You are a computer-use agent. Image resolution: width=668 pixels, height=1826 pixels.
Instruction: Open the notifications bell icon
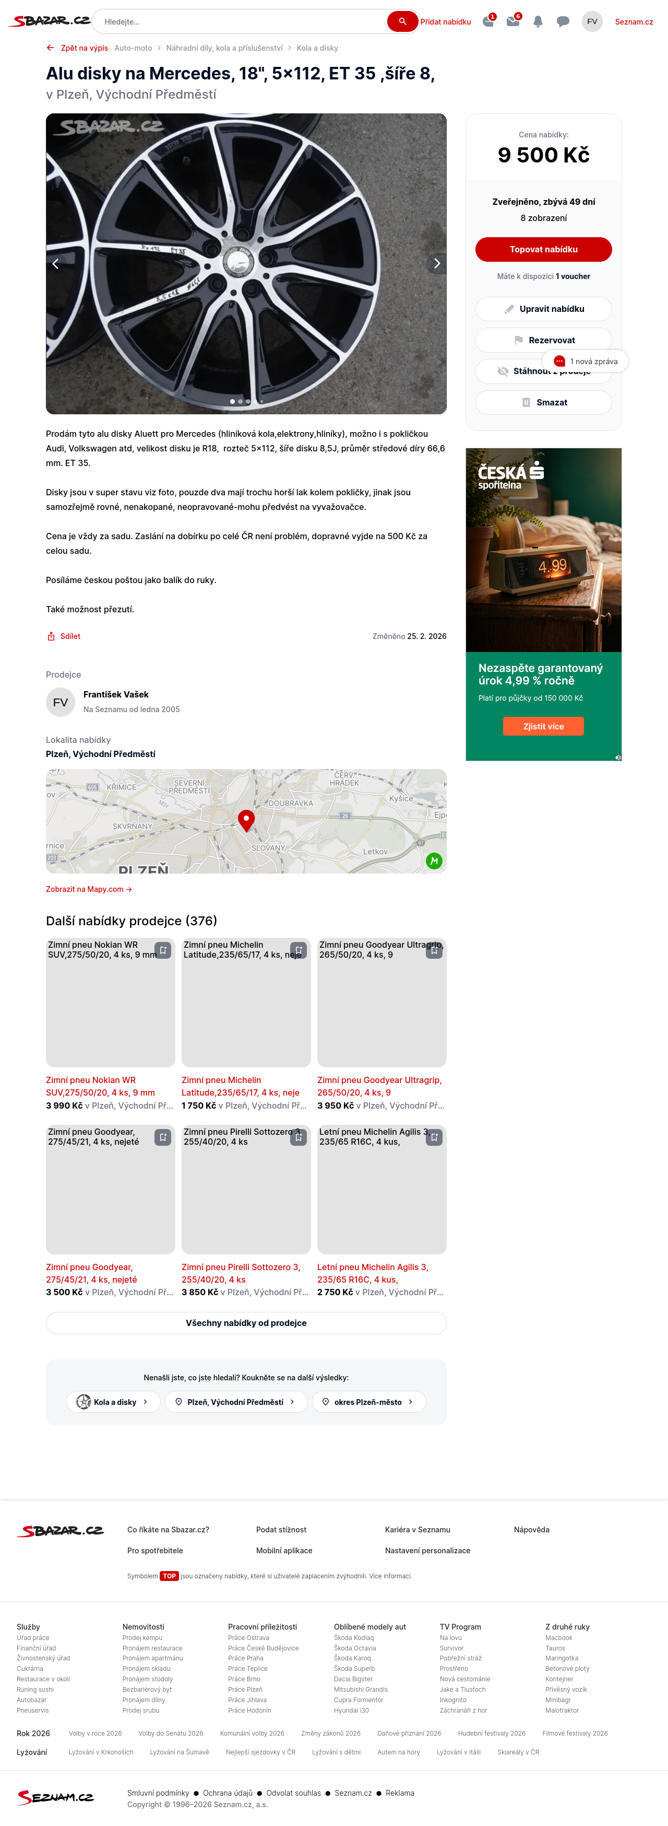[538, 21]
